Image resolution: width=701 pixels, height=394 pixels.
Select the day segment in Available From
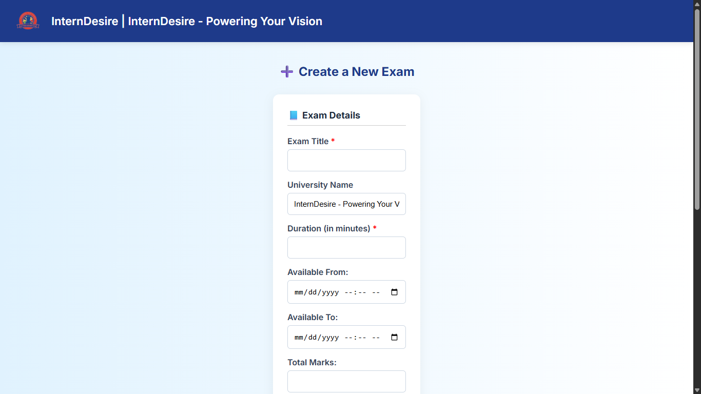click(x=312, y=292)
